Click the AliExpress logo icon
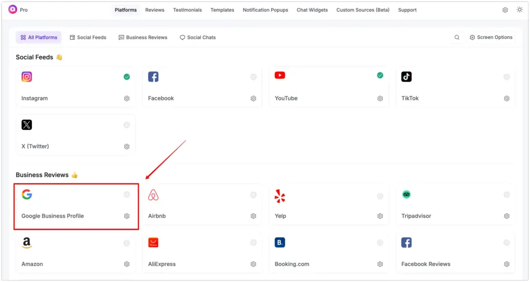The width and height of the screenshot is (530, 282). point(153,243)
